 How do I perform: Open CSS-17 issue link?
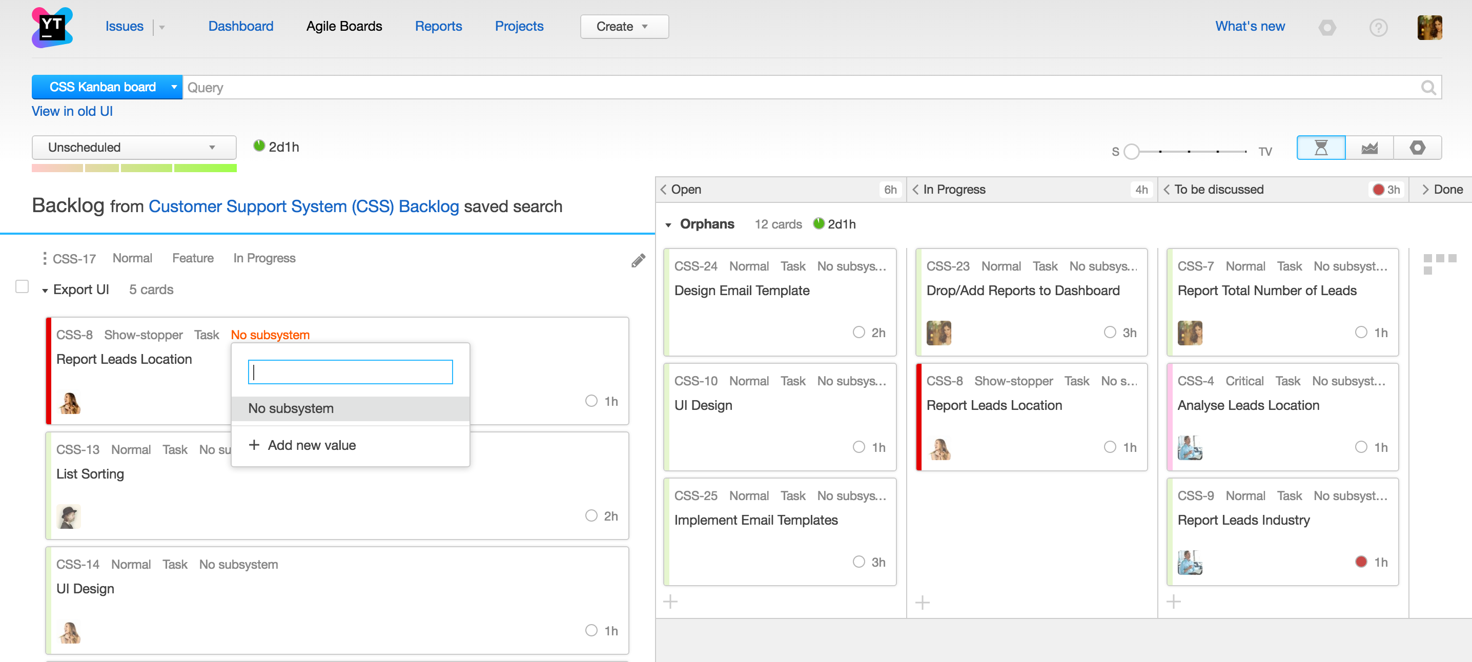(x=74, y=259)
